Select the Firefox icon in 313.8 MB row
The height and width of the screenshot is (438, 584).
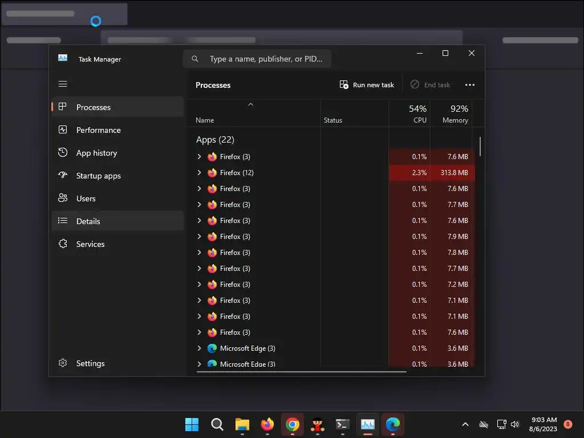pyautogui.click(x=212, y=172)
